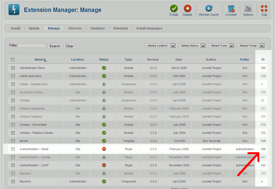This screenshot has height=189, width=275.
Task: Expand the Select Location dropdown
Action: [x=161, y=46]
